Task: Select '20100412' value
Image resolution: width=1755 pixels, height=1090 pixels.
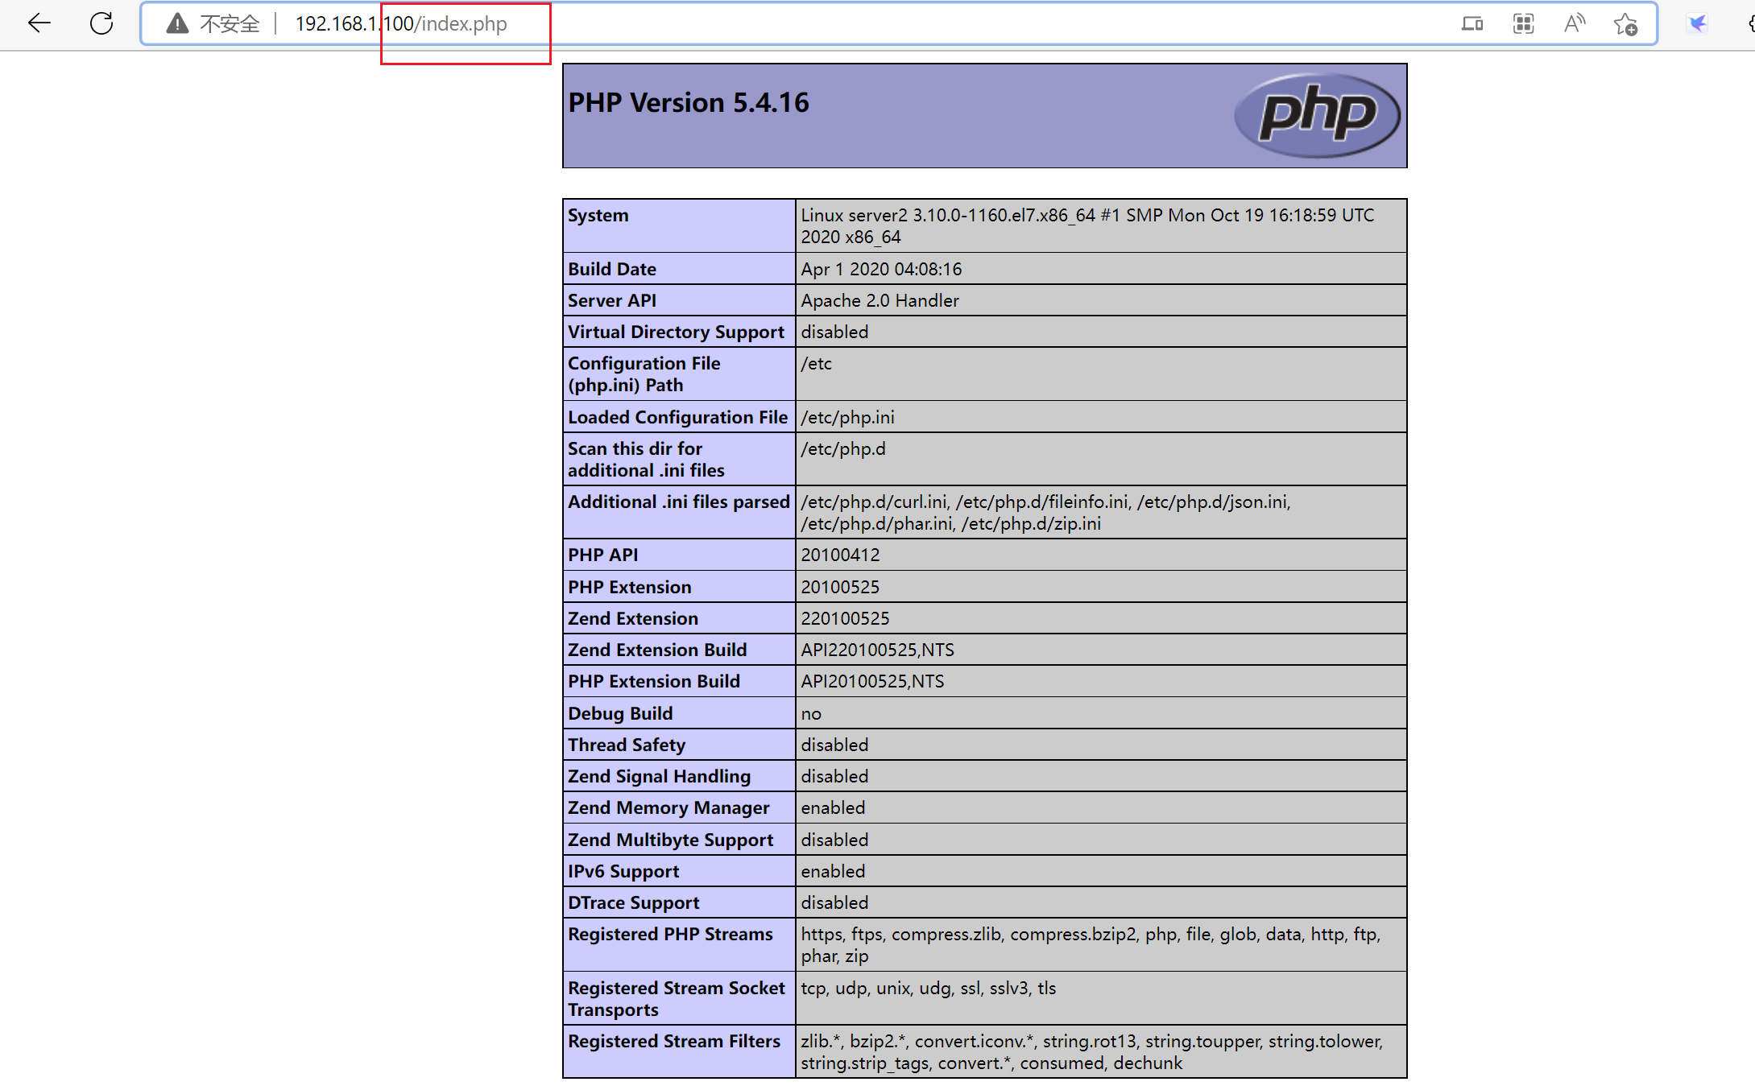Action: [840, 555]
